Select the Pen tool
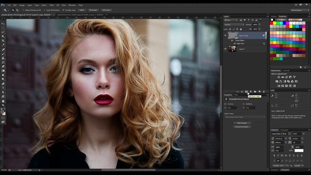The image size is (311, 175). (x=3, y=84)
